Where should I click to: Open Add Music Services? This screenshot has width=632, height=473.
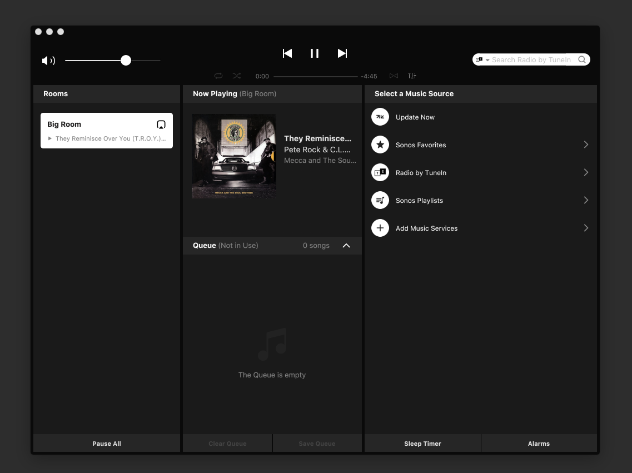point(480,228)
